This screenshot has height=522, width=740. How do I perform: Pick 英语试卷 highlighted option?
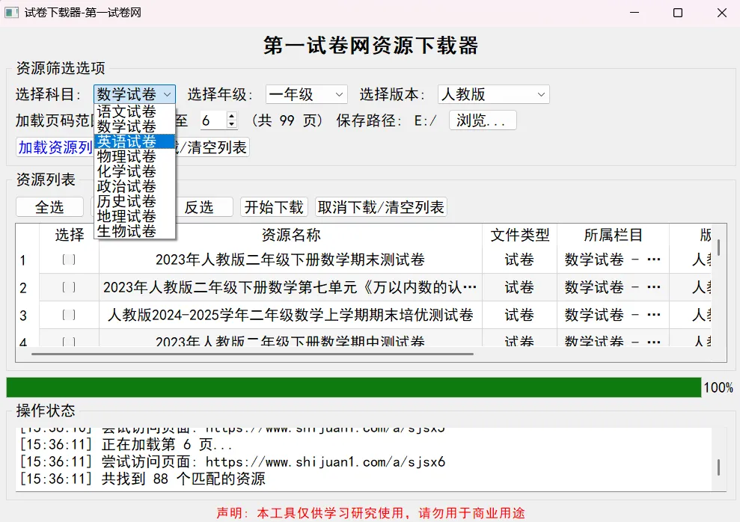[x=135, y=141]
